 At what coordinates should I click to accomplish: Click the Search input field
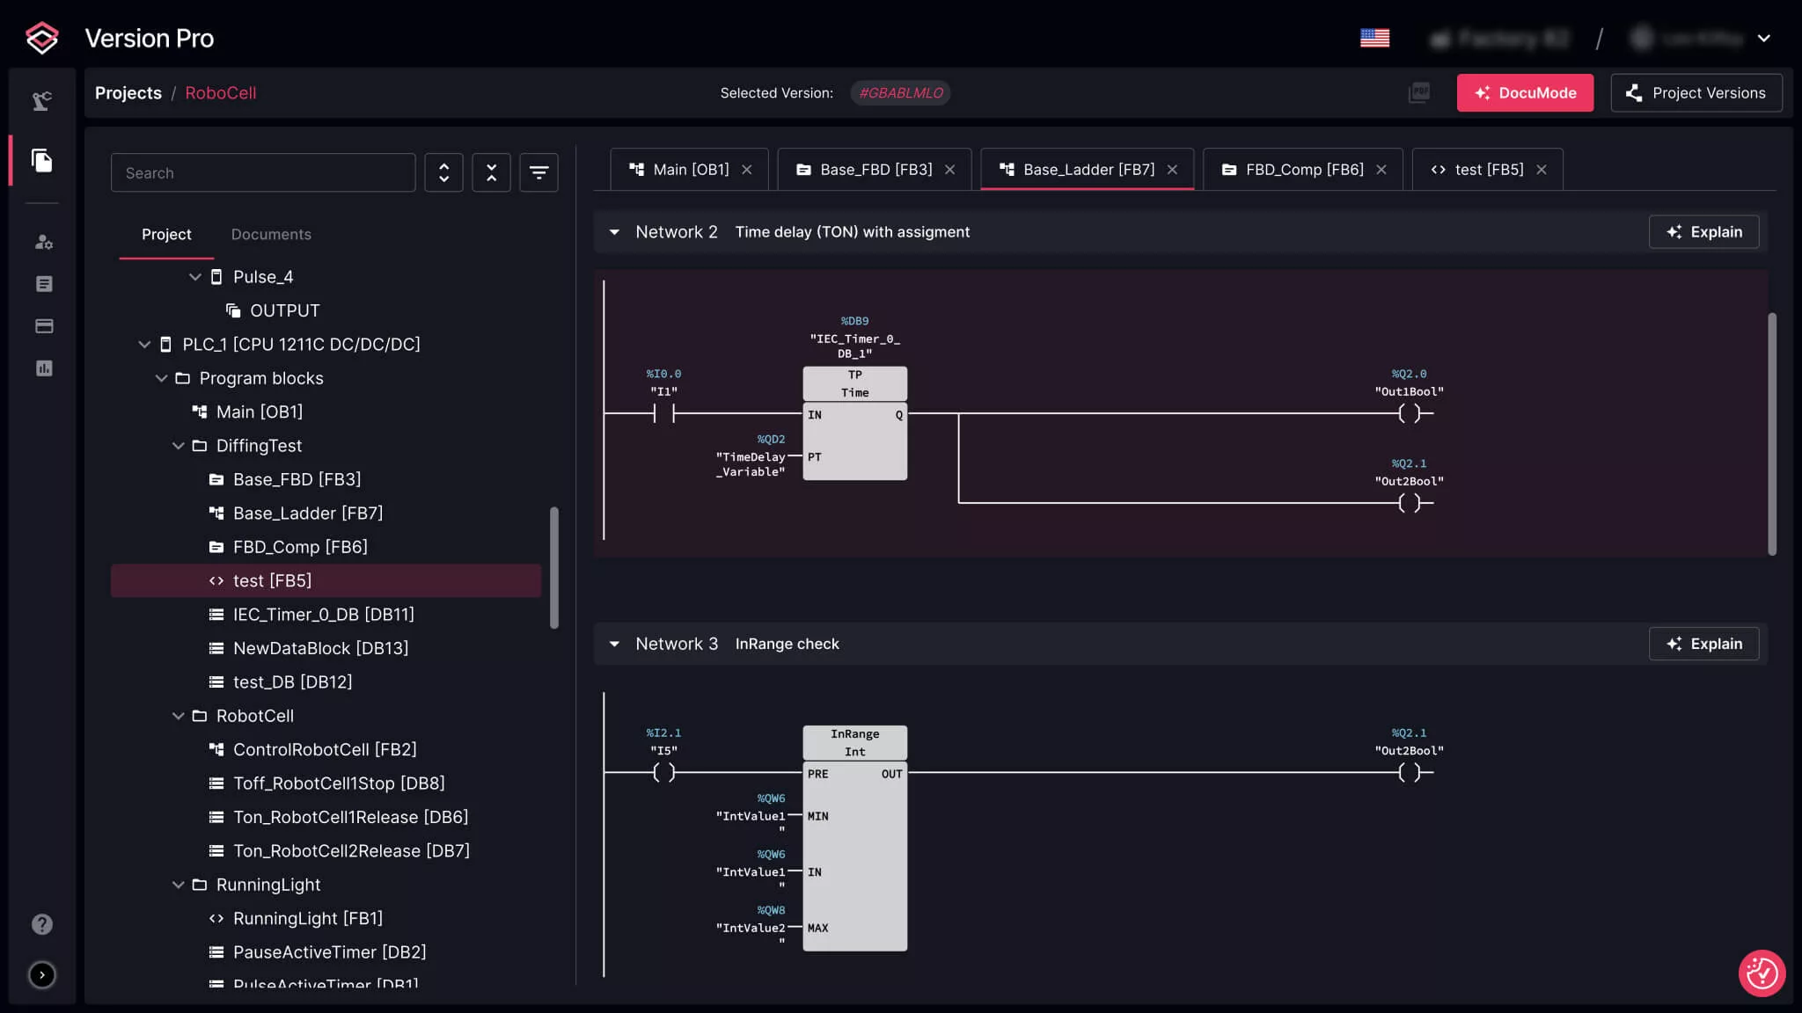click(263, 173)
